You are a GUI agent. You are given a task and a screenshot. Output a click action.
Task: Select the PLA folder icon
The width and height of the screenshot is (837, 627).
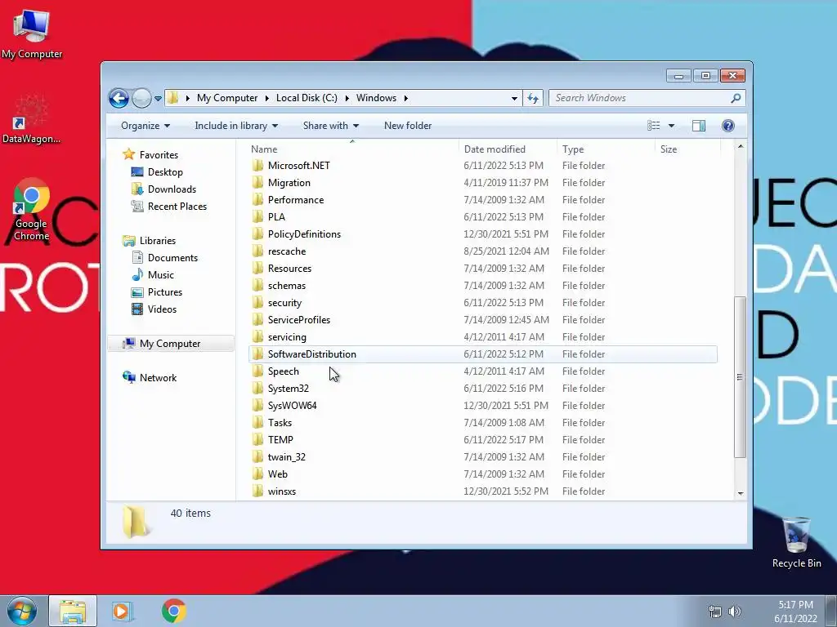257,217
